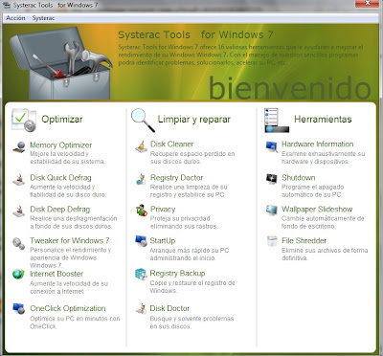
Task: Click the Internet Booster globe icon
Action: point(18,274)
